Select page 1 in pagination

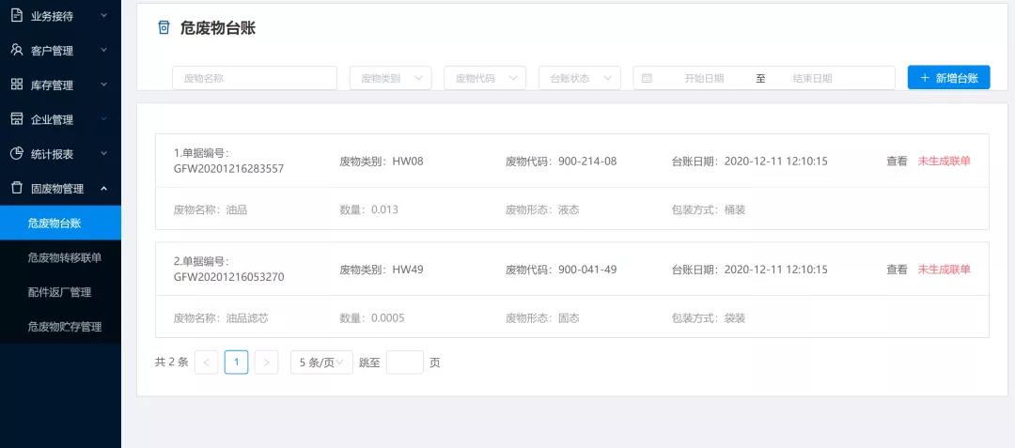[x=236, y=363]
